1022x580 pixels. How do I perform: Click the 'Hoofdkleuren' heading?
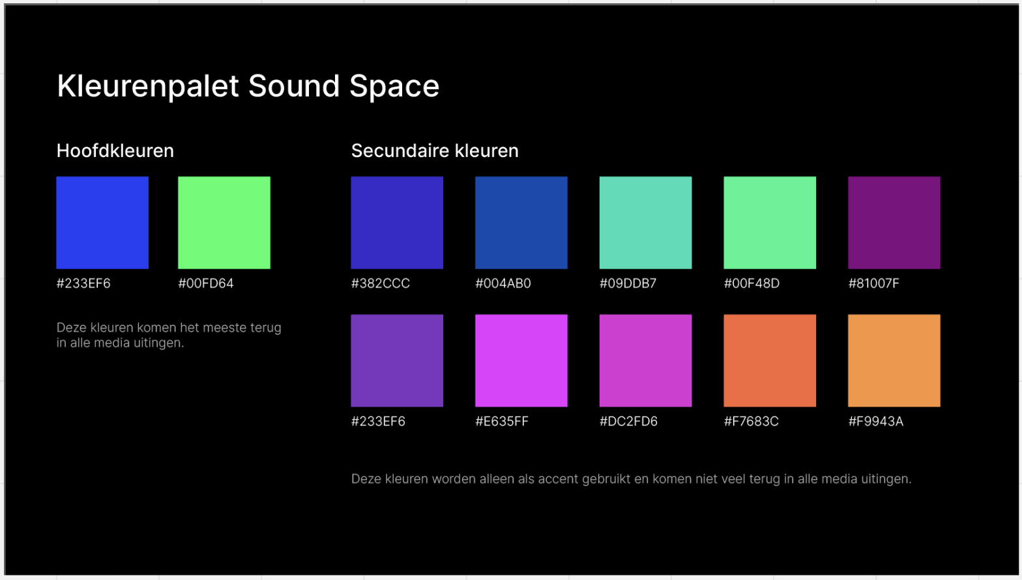[x=115, y=151]
